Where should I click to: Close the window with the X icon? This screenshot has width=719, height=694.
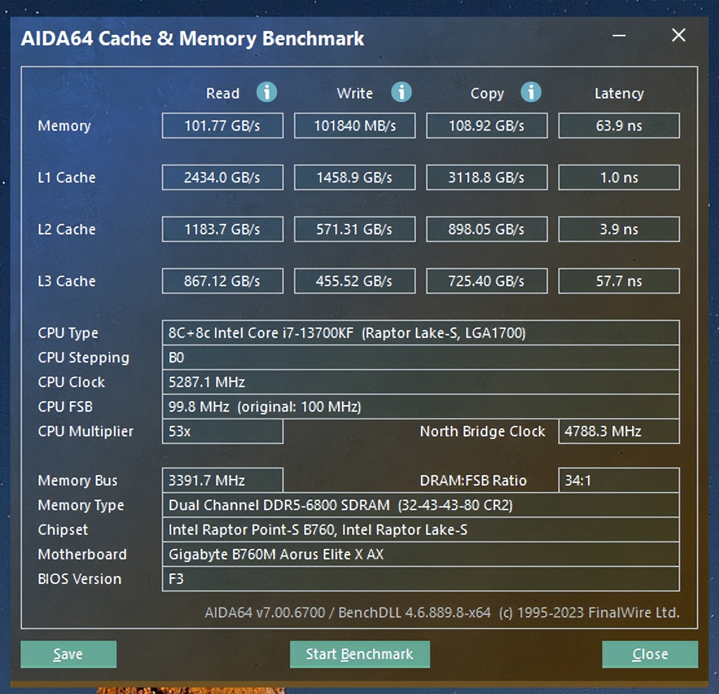679,35
